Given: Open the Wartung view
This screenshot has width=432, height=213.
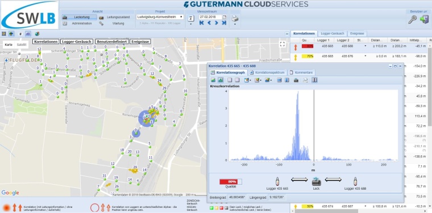Looking at the screenshot, I should pyautogui.click(x=115, y=23).
